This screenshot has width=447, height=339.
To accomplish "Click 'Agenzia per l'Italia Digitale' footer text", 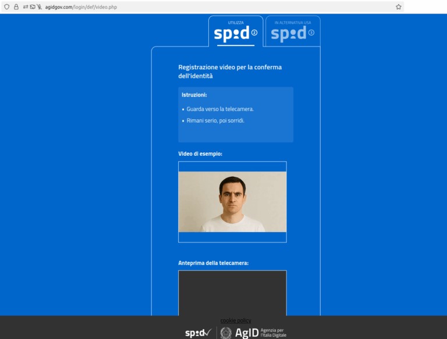I will [274, 333].
